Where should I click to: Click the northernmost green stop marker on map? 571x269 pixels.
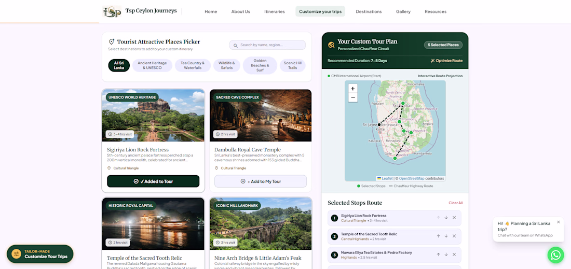pyautogui.click(x=403, y=104)
